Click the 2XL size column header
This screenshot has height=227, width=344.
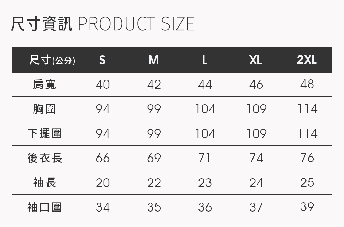point(307,60)
